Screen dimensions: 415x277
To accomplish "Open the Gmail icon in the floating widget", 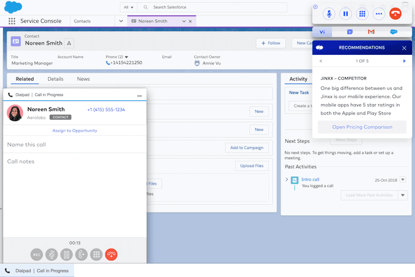I will [x=371, y=32].
